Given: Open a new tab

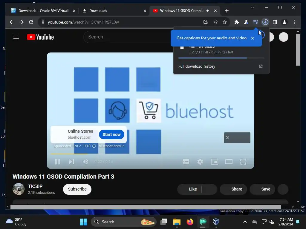Looking at the screenshot, I should (x=227, y=11).
